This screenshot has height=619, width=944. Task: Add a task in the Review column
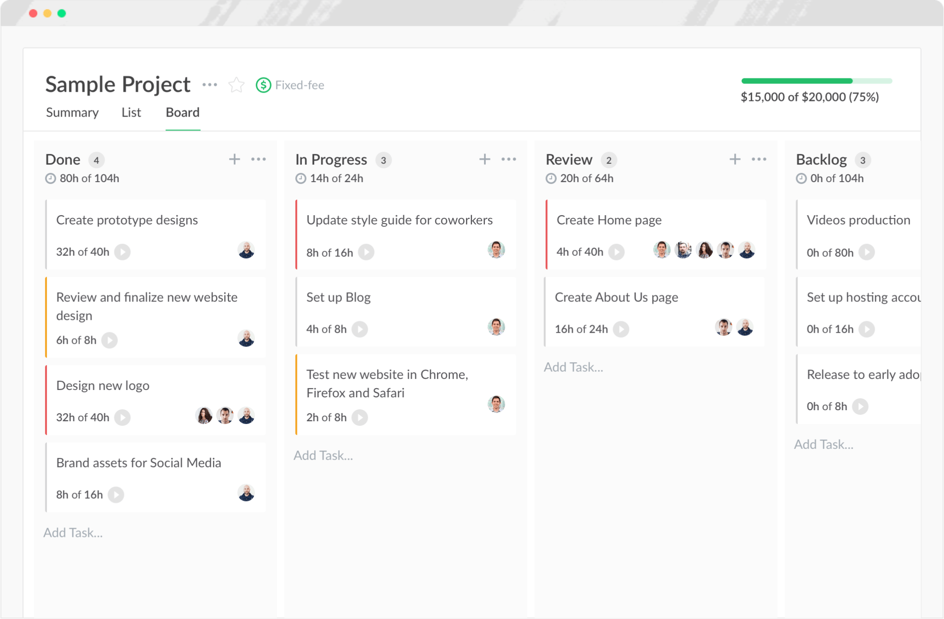tap(573, 366)
